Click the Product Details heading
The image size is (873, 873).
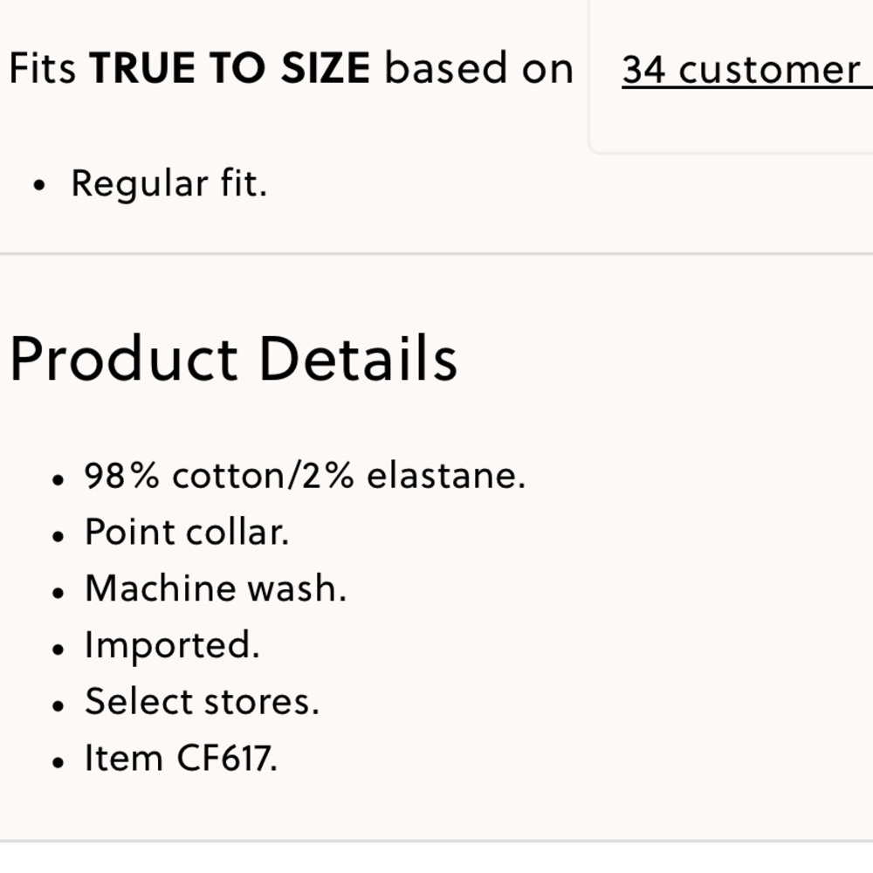[x=234, y=359]
